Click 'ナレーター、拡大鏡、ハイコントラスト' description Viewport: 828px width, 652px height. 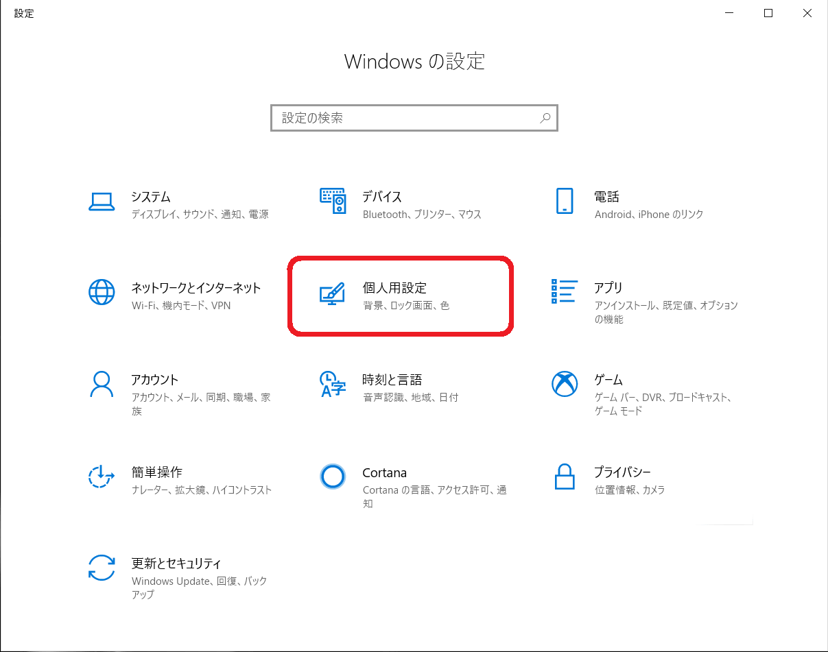point(202,490)
